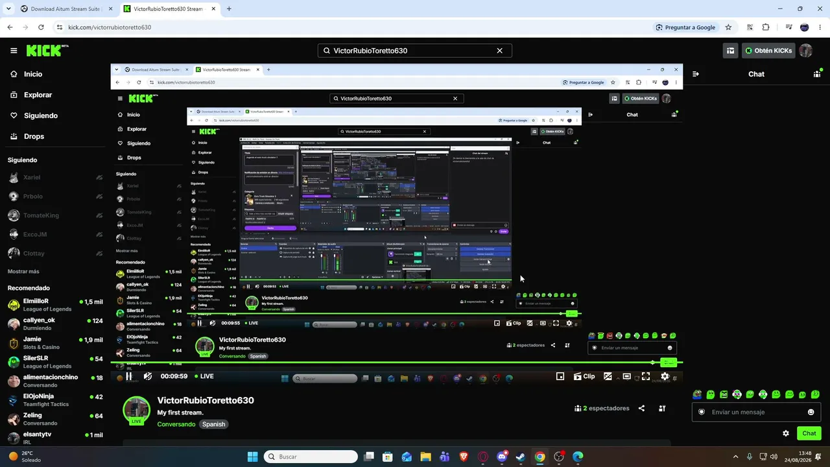This screenshot has height=467, width=830.
Task: Clear the search field text
Action: pos(499,51)
